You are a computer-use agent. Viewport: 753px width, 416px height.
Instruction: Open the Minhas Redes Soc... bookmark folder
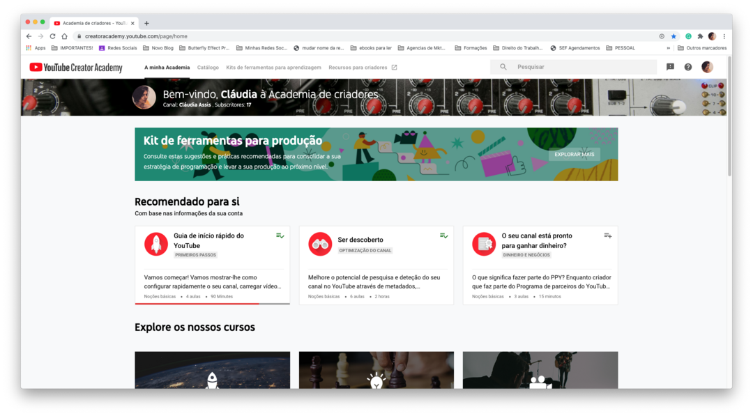pos(261,48)
